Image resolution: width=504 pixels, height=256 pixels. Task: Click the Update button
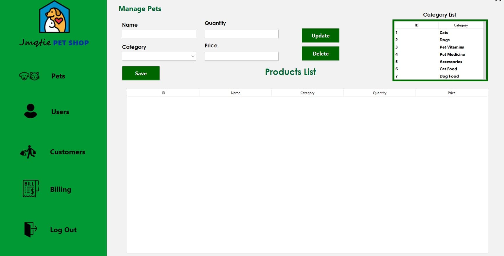click(321, 35)
